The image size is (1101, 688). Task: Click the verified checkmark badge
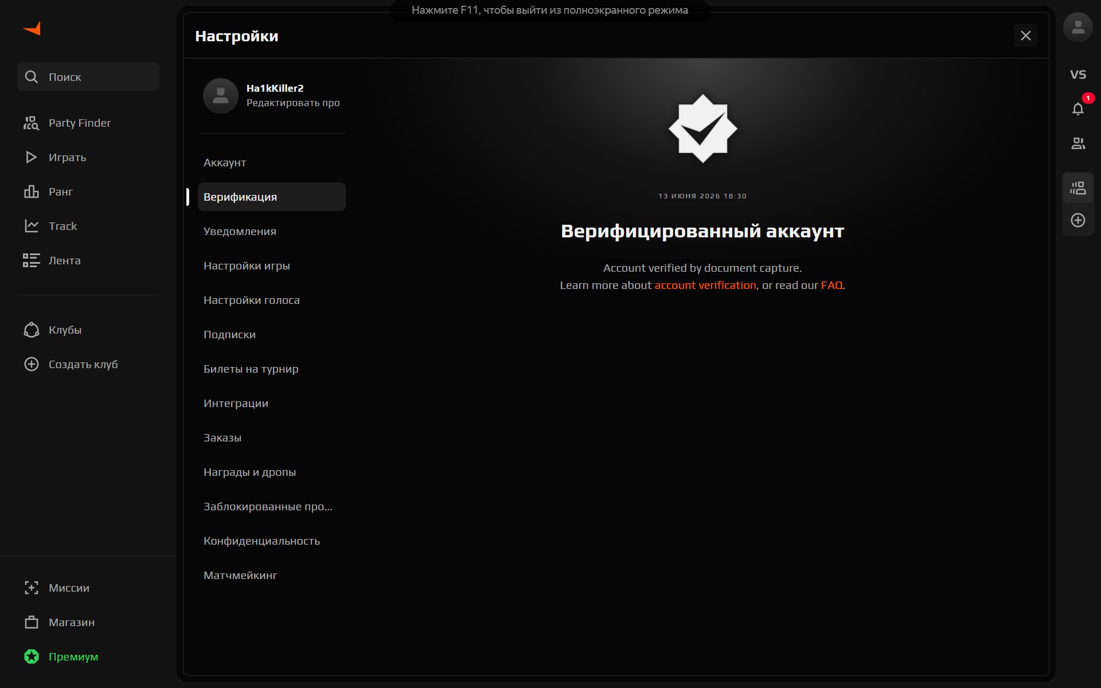tap(702, 128)
